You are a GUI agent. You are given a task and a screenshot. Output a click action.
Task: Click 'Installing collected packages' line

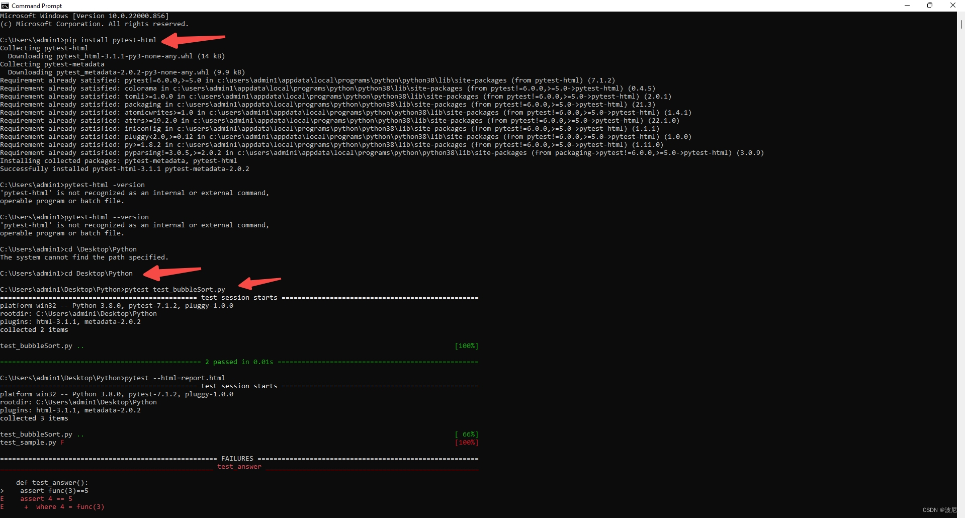click(119, 161)
